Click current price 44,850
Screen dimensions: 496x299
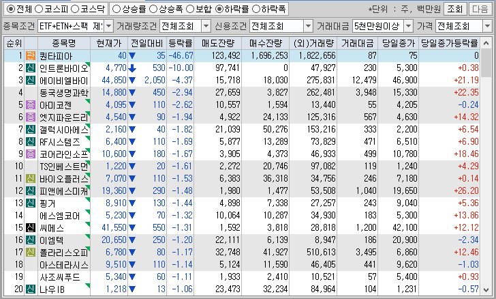click(x=114, y=81)
